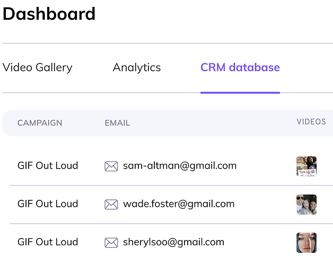333x259 pixels.
Task: Click the purple underline below CRM database
Action: tap(240, 92)
